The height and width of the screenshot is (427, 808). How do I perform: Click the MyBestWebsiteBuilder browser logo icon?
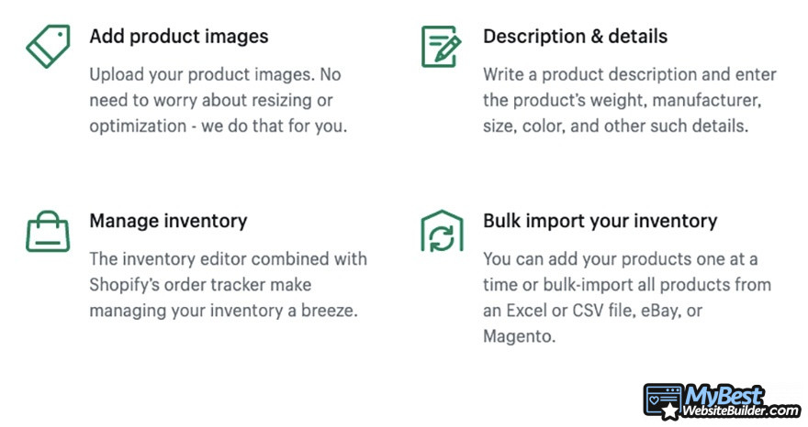(x=663, y=401)
